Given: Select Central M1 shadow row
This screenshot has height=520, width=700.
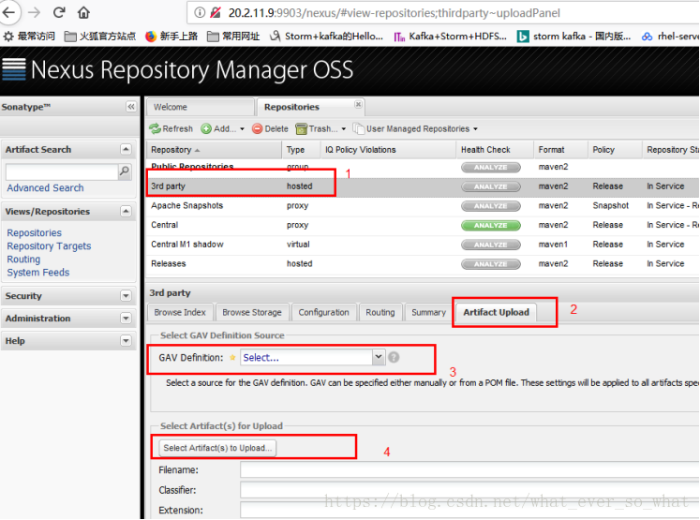Looking at the screenshot, I should 422,245.
